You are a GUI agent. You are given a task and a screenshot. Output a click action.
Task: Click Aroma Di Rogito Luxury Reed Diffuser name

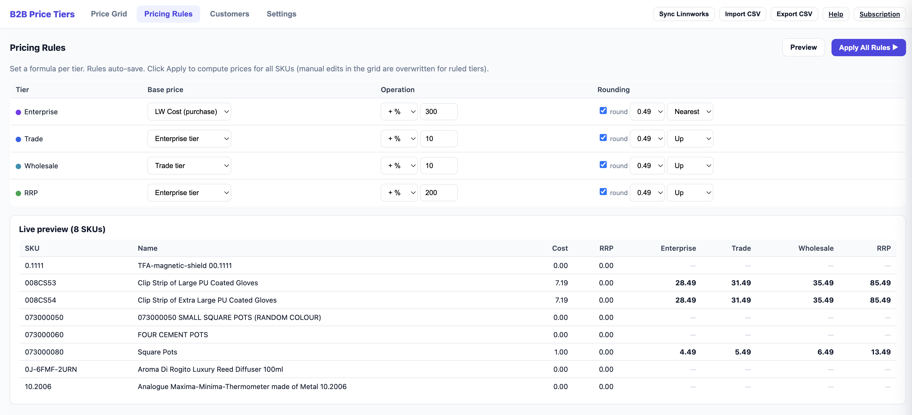210,369
